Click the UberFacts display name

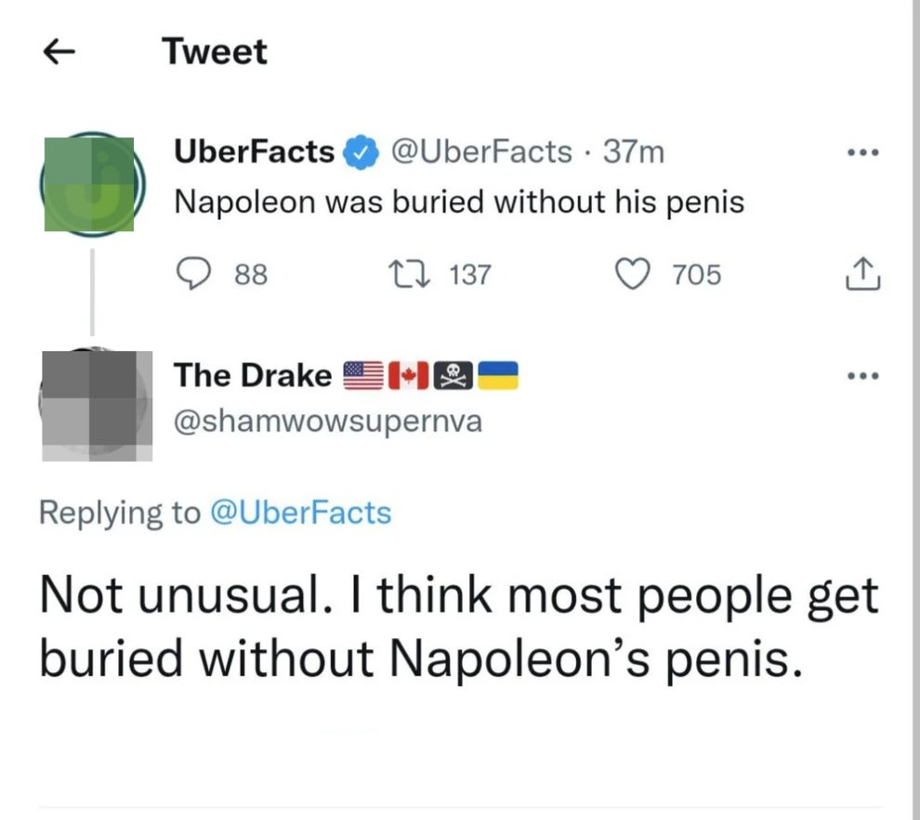coord(254,151)
